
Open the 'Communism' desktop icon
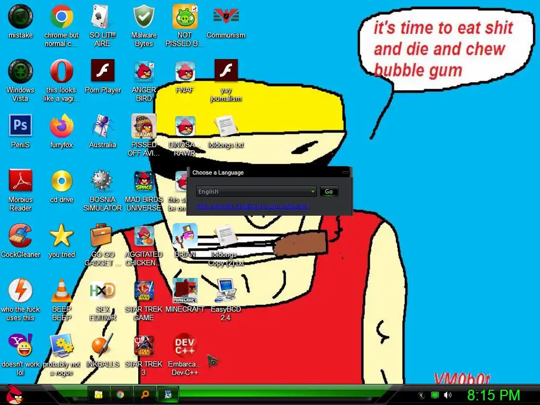click(226, 16)
